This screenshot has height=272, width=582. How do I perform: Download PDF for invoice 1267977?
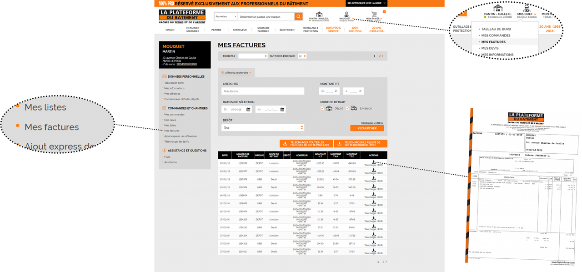coord(374,170)
